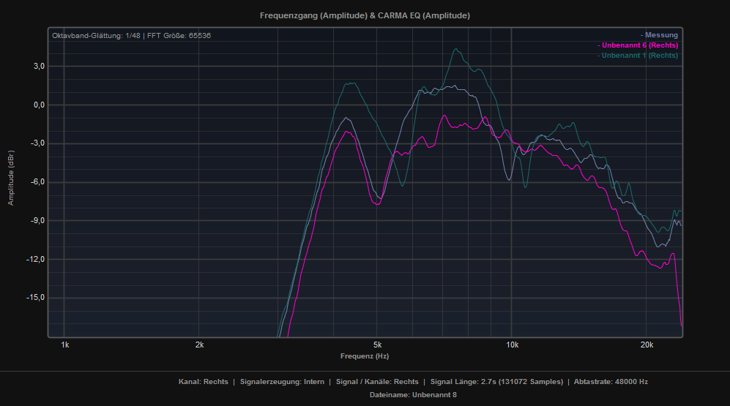Click the Abtastrate: 48000 Hz footer text
The width and height of the screenshot is (730, 406).
click(611, 382)
